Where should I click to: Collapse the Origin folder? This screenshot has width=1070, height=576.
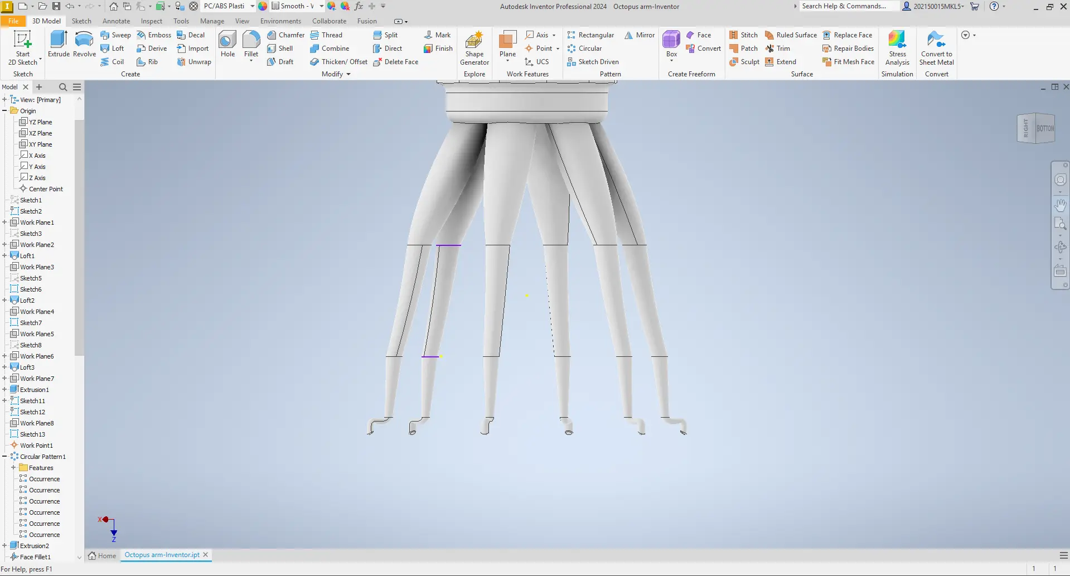tap(4, 110)
